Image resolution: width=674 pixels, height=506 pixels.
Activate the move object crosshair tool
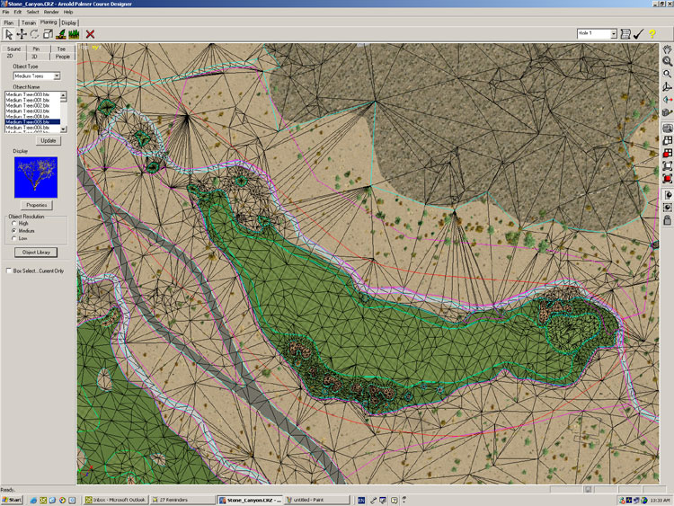click(22, 33)
